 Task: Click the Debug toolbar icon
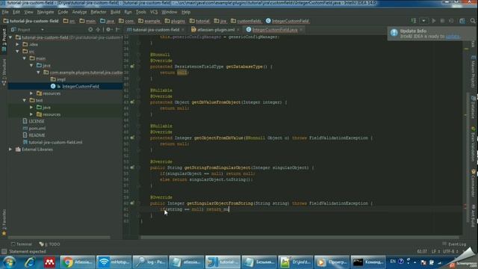442,21
